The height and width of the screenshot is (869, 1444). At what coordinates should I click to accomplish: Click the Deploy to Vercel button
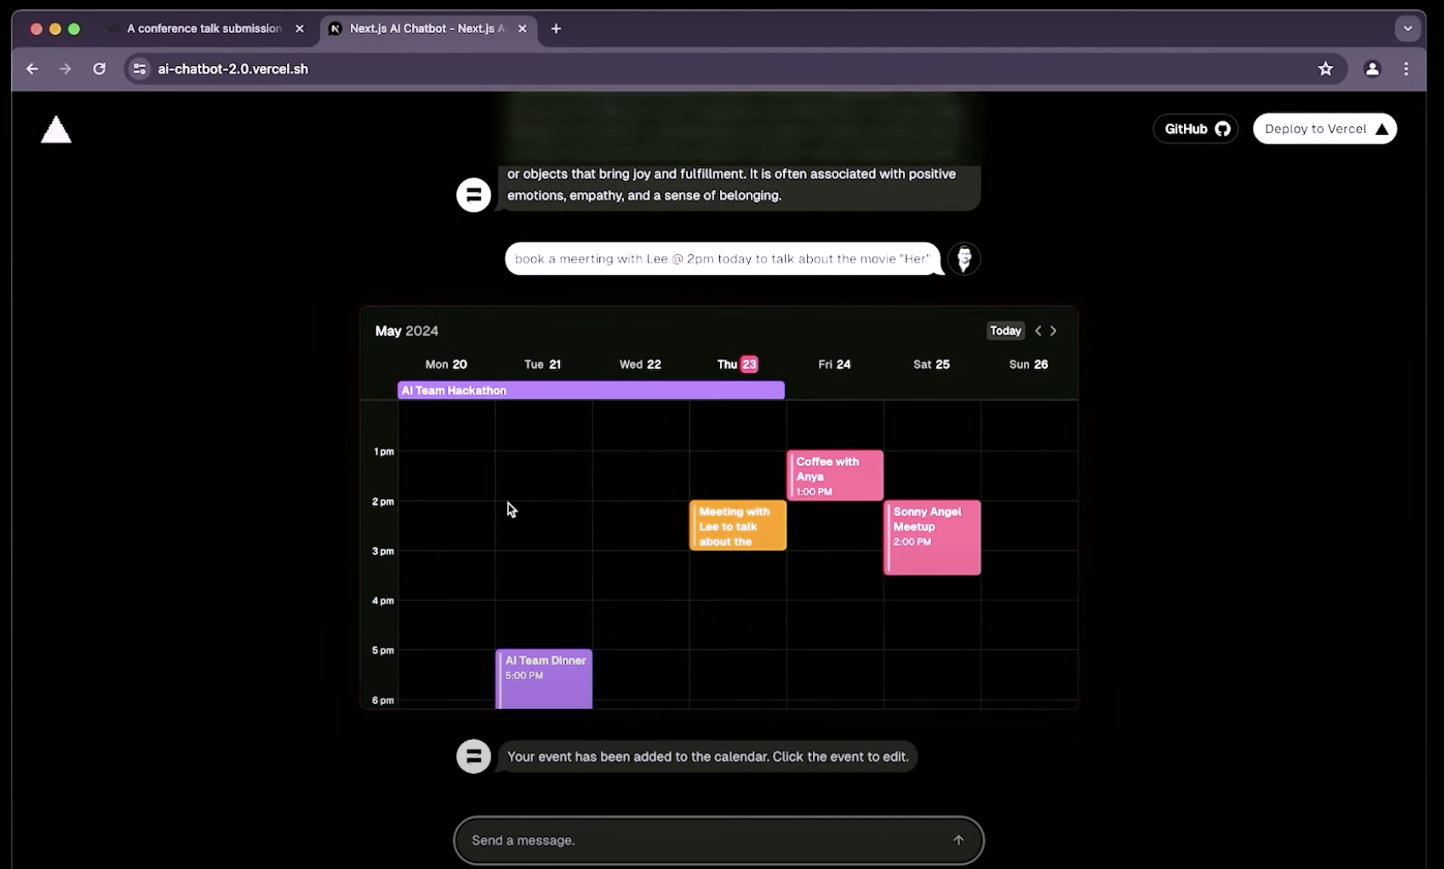coord(1325,129)
